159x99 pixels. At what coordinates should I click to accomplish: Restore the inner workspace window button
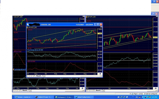point(154,14)
